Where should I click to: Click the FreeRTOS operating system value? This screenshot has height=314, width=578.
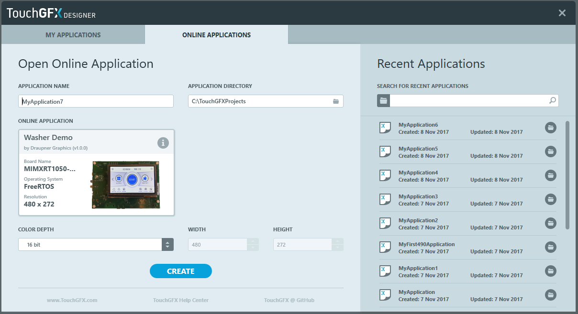pos(39,186)
